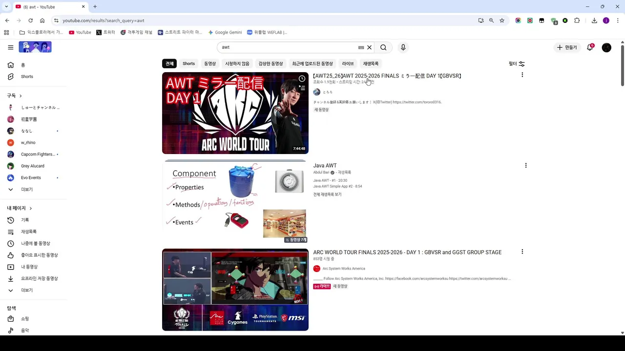Open the AWT ミラー配信 DAY 1 thumbnail

click(x=235, y=113)
